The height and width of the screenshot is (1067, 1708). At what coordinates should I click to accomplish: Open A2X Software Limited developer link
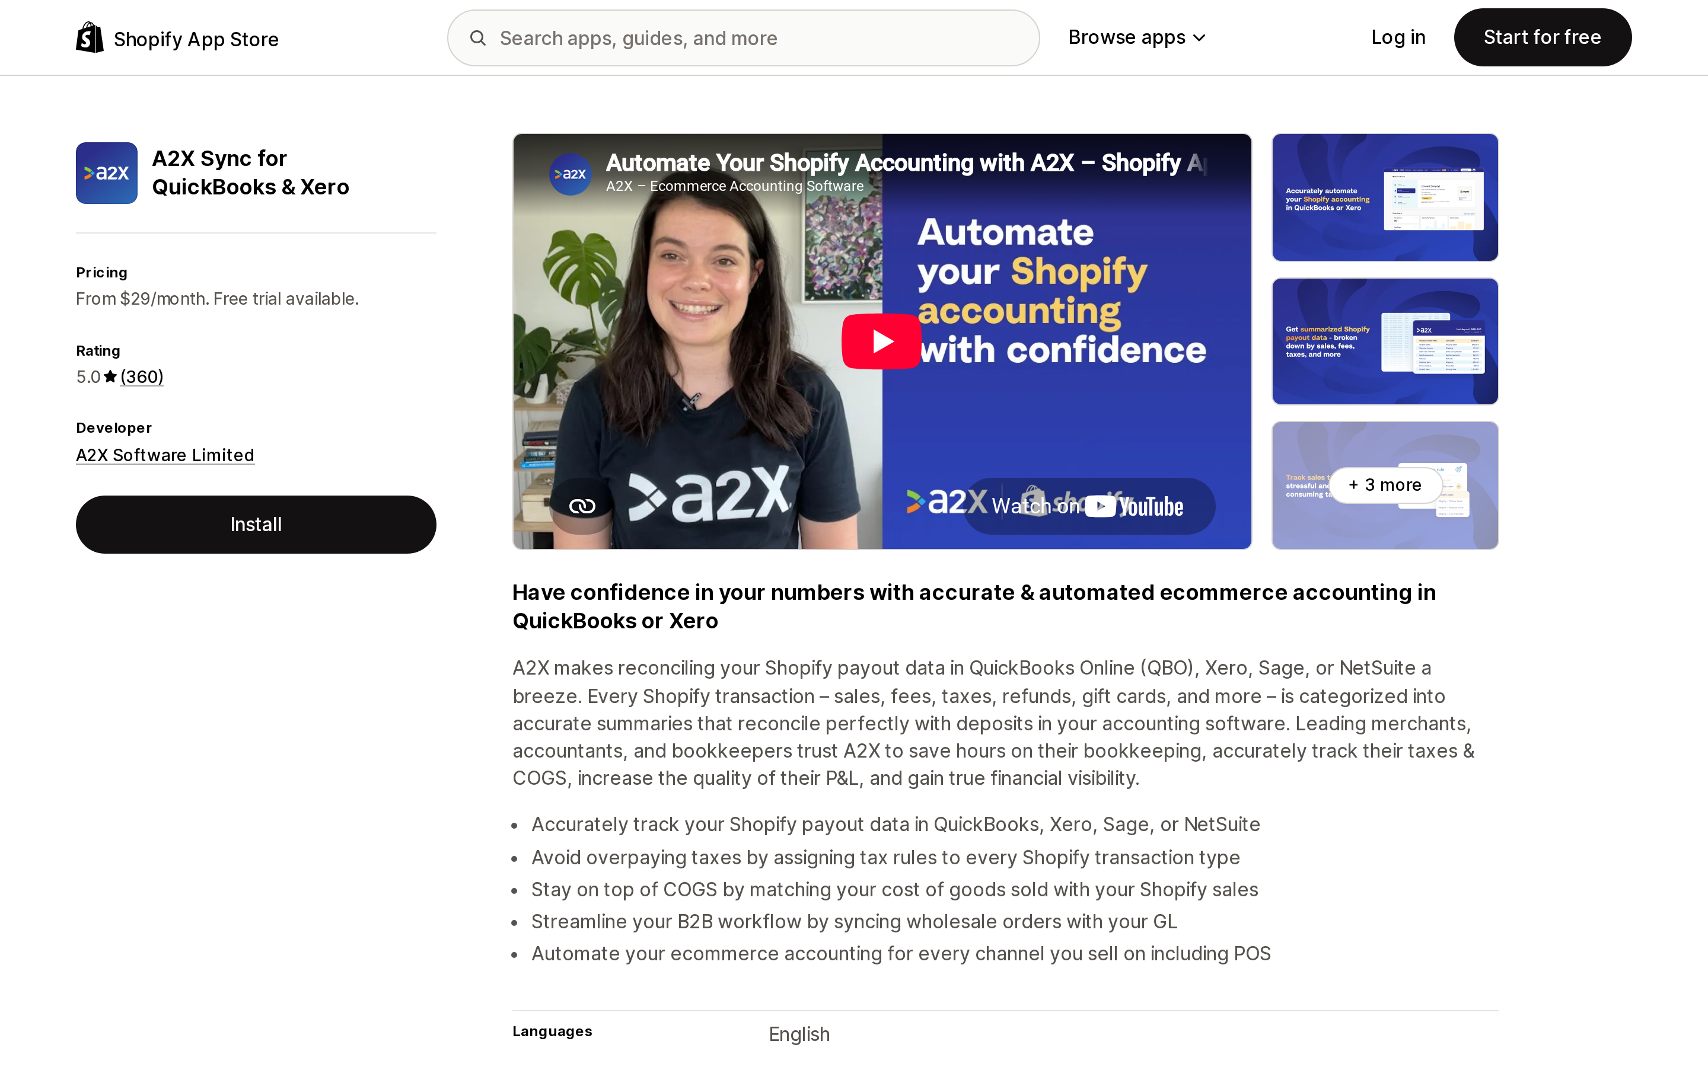click(x=165, y=455)
